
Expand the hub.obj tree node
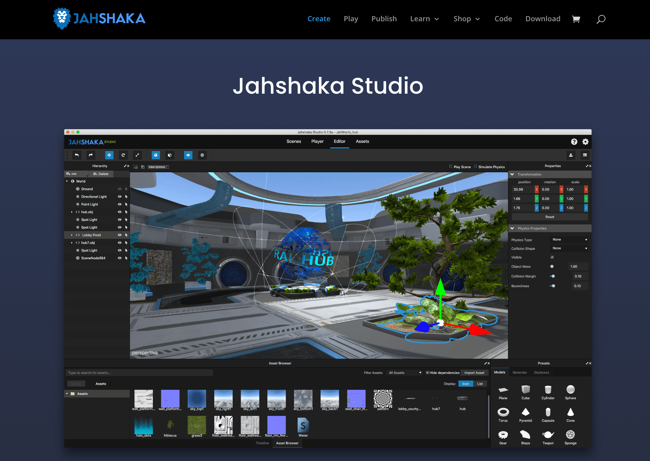72,212
